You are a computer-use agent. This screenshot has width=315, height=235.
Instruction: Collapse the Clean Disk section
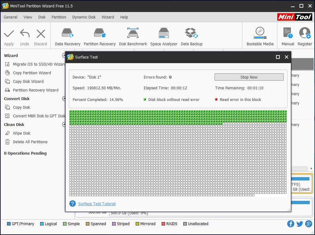pyautogui.click(x=64, y=124)
